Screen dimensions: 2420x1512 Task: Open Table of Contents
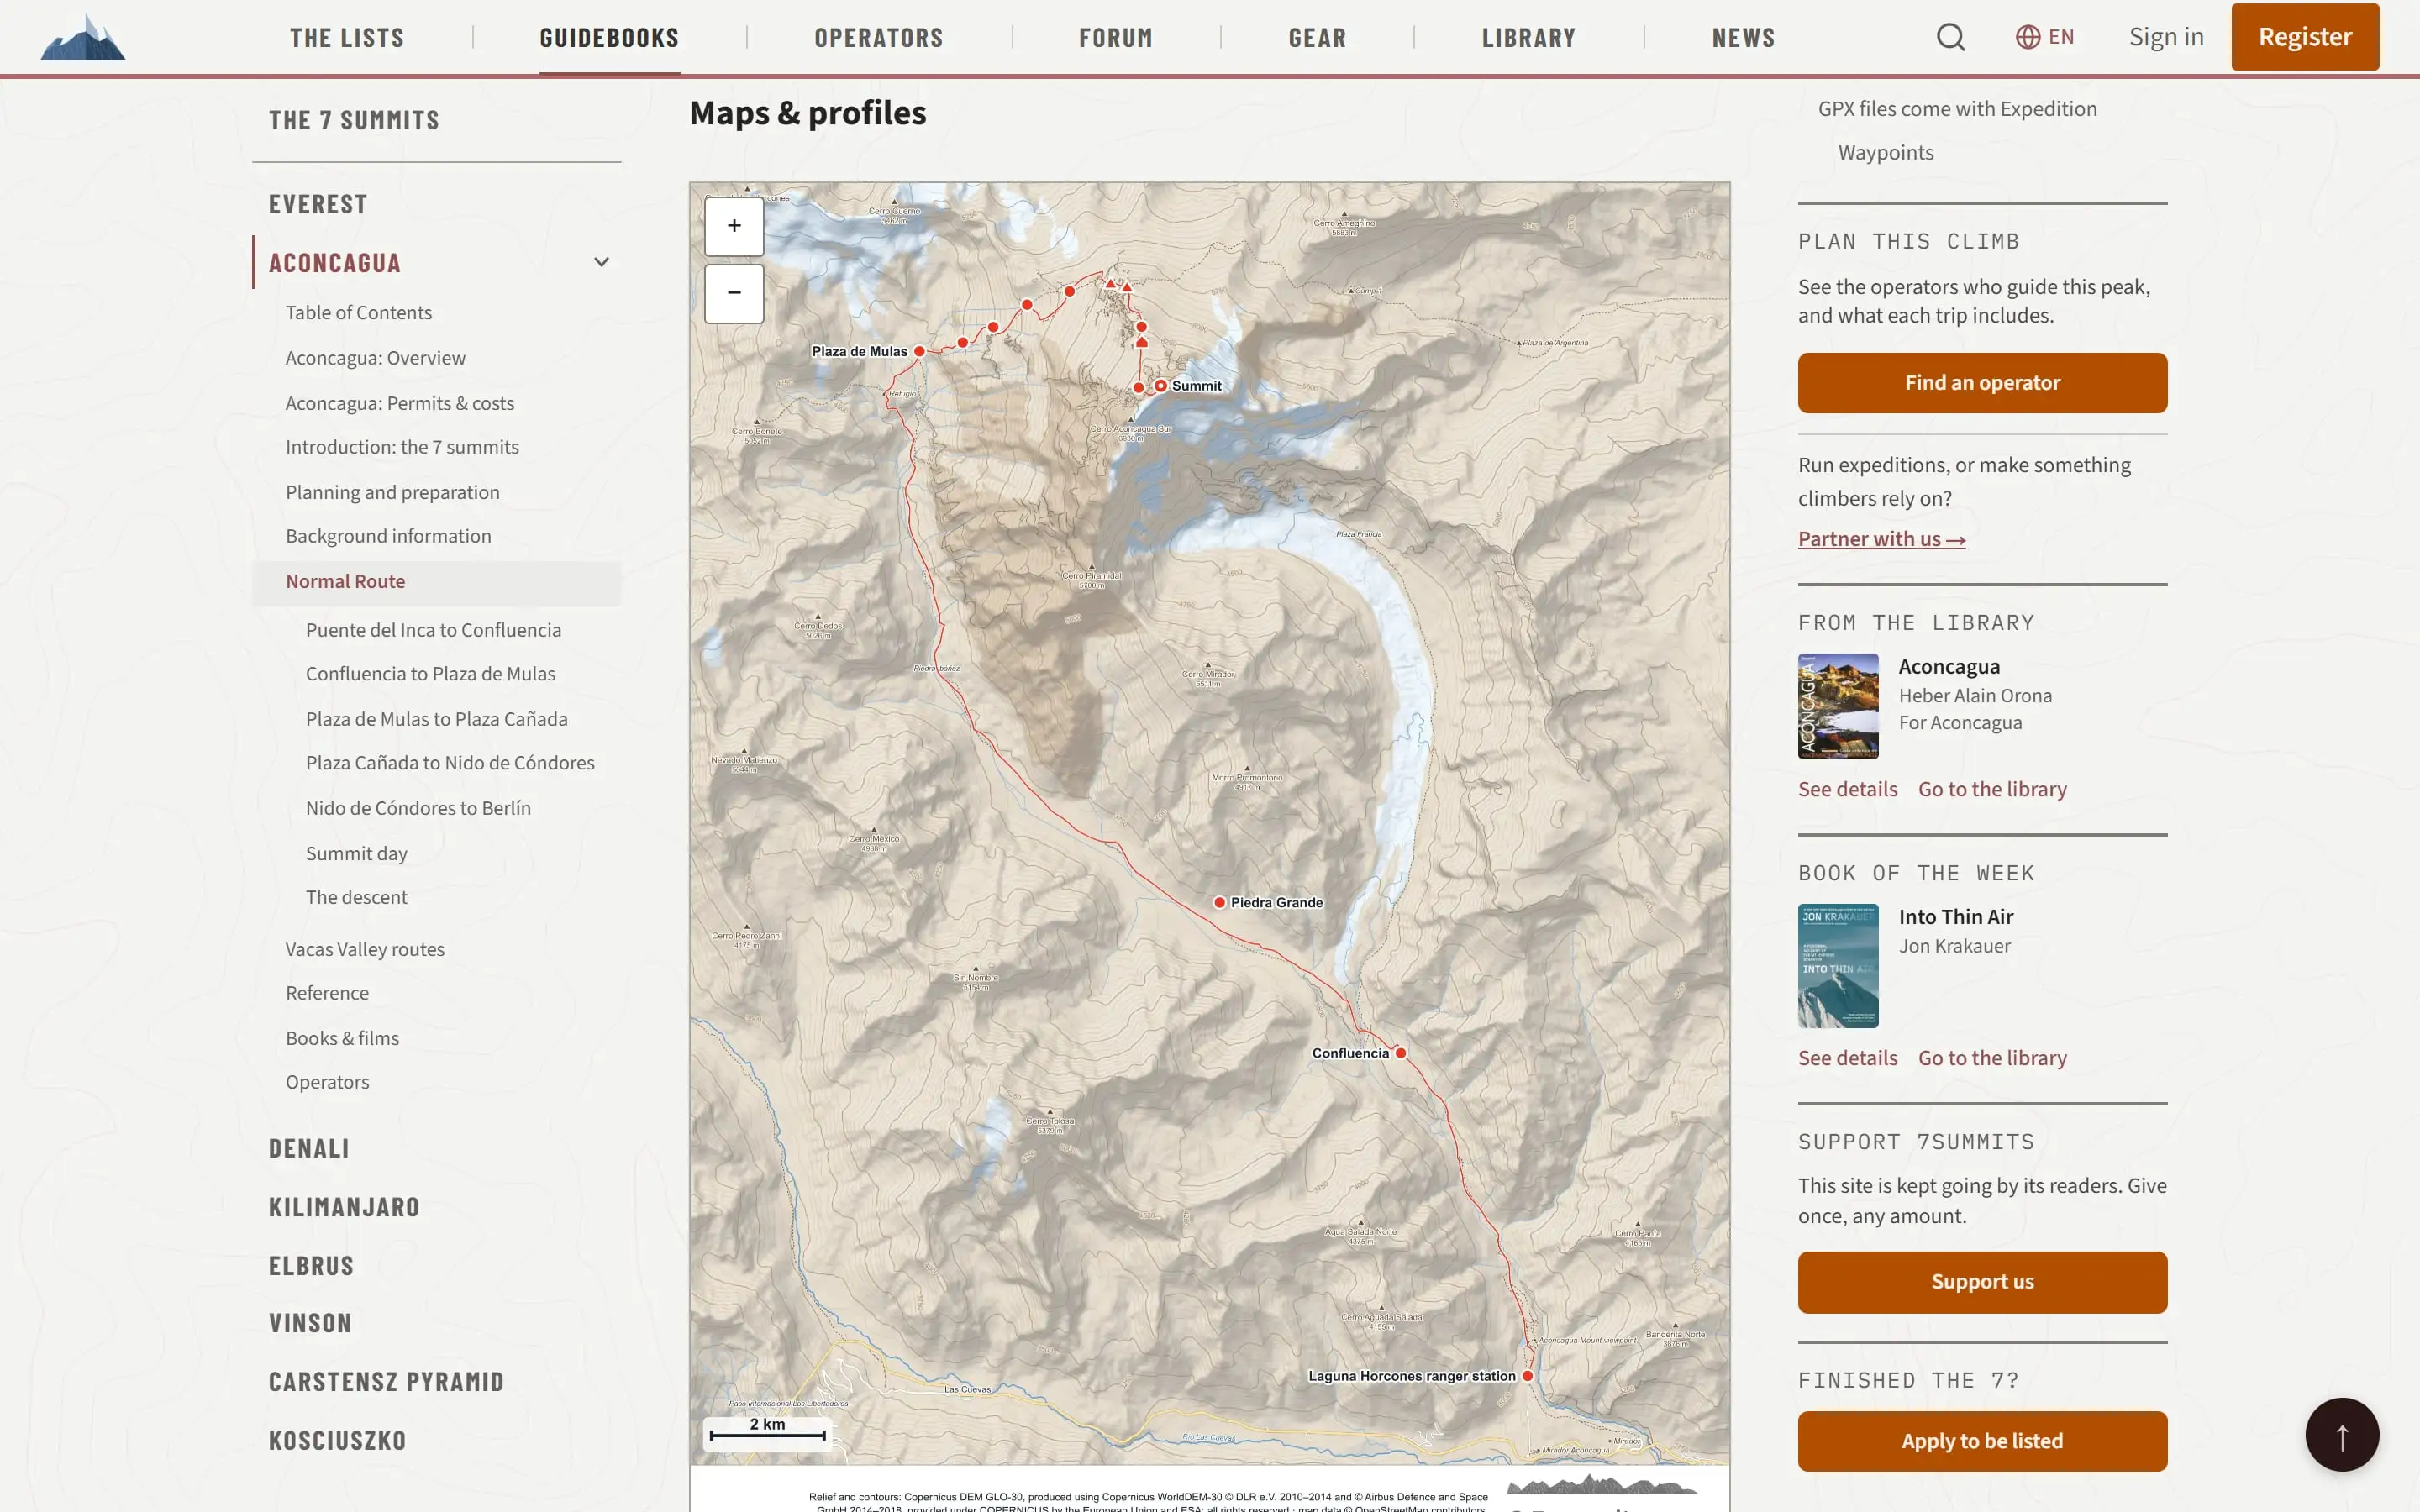tap(358, 313)
